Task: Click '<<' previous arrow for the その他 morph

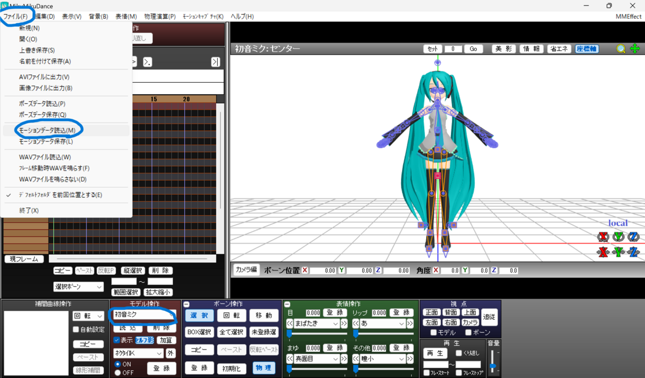Action: pyautogui.click(x=356, y=359)
